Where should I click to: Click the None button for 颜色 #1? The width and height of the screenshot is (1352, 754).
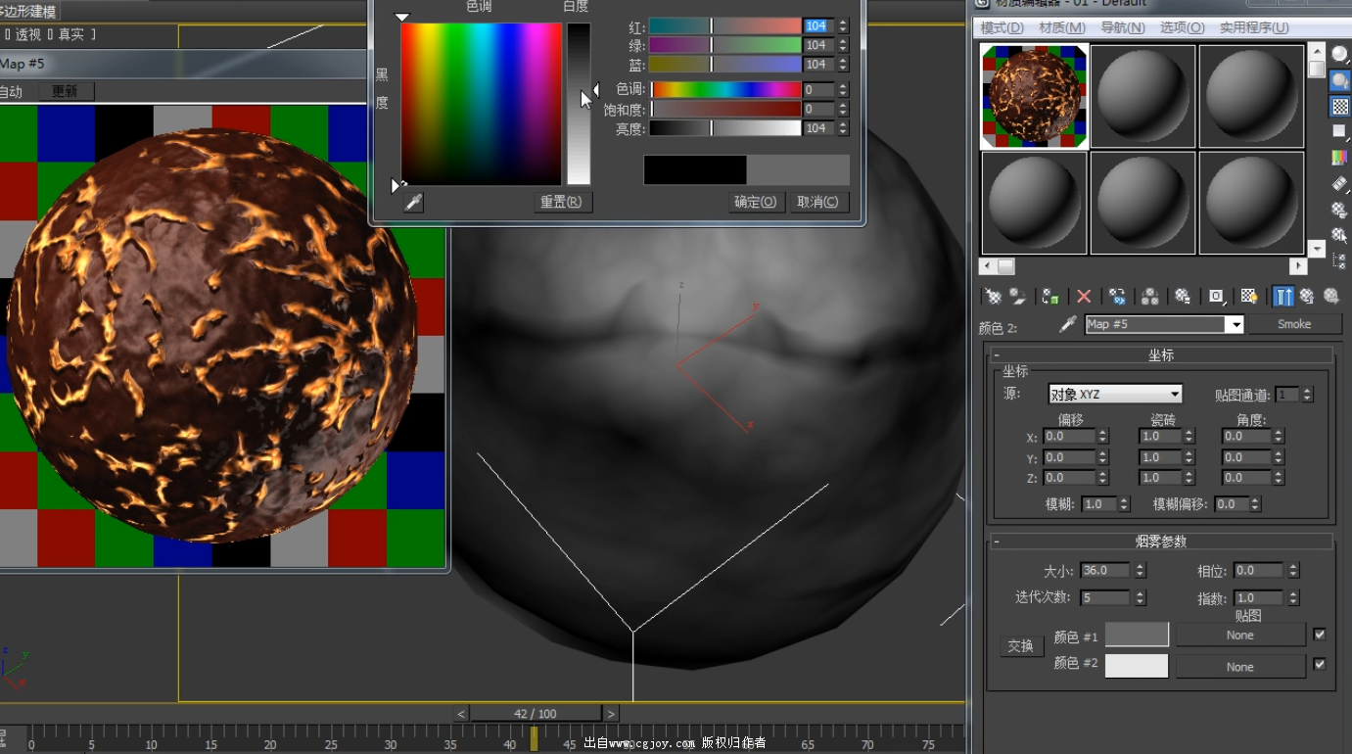pos(1239,636)
